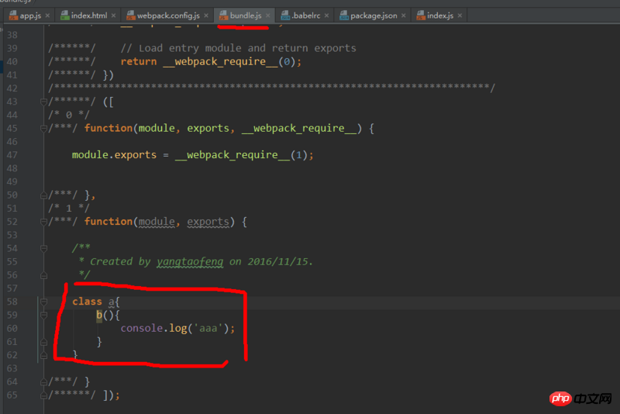The image size is (620, 414).
Task: Click the package.json tab file icon
Action: tap(344, 16)
